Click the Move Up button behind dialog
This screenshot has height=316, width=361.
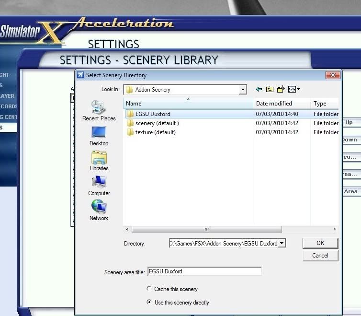[x=351, y=123]
